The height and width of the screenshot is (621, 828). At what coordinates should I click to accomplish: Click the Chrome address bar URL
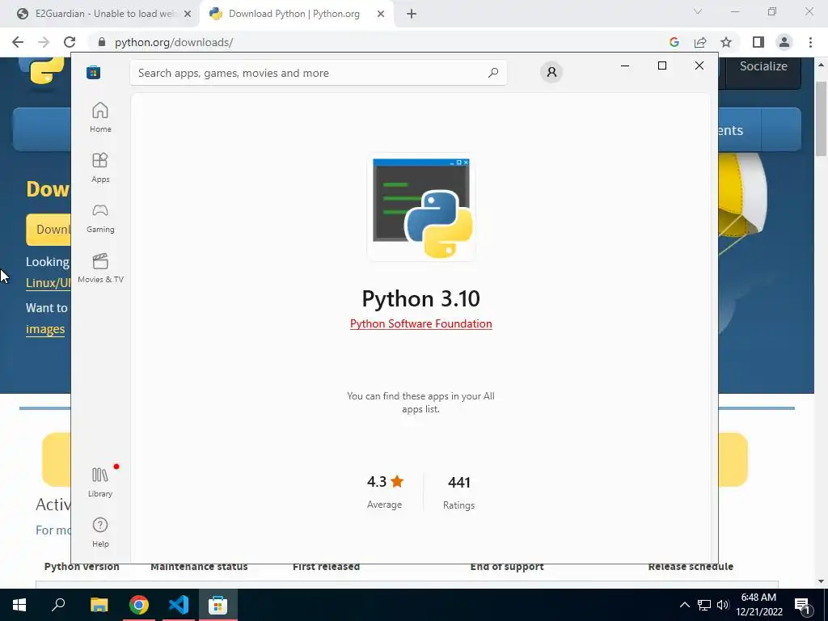(x=174, y=42)
